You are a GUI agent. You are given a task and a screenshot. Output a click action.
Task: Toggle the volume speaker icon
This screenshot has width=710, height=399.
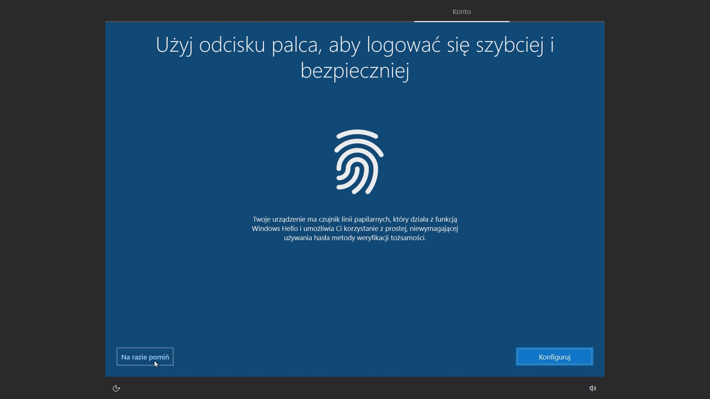593,388
